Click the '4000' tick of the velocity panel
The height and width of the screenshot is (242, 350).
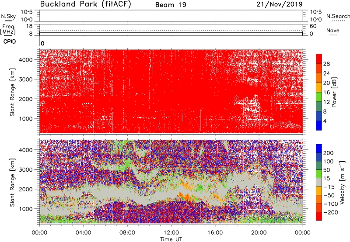pos(25,150)
